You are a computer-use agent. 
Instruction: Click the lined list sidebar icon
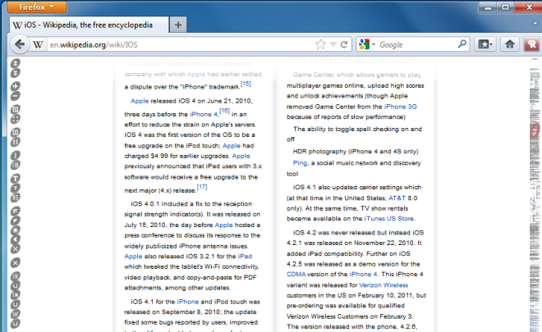click(x=16, y=276)
